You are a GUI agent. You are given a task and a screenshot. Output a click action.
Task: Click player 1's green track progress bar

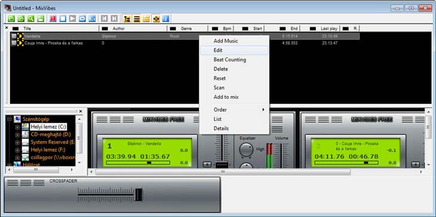[x=138, y=163]
